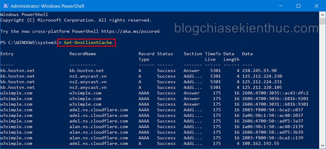
Task: Click the vertical scrollbar thumb
Action: coord(322,21)
